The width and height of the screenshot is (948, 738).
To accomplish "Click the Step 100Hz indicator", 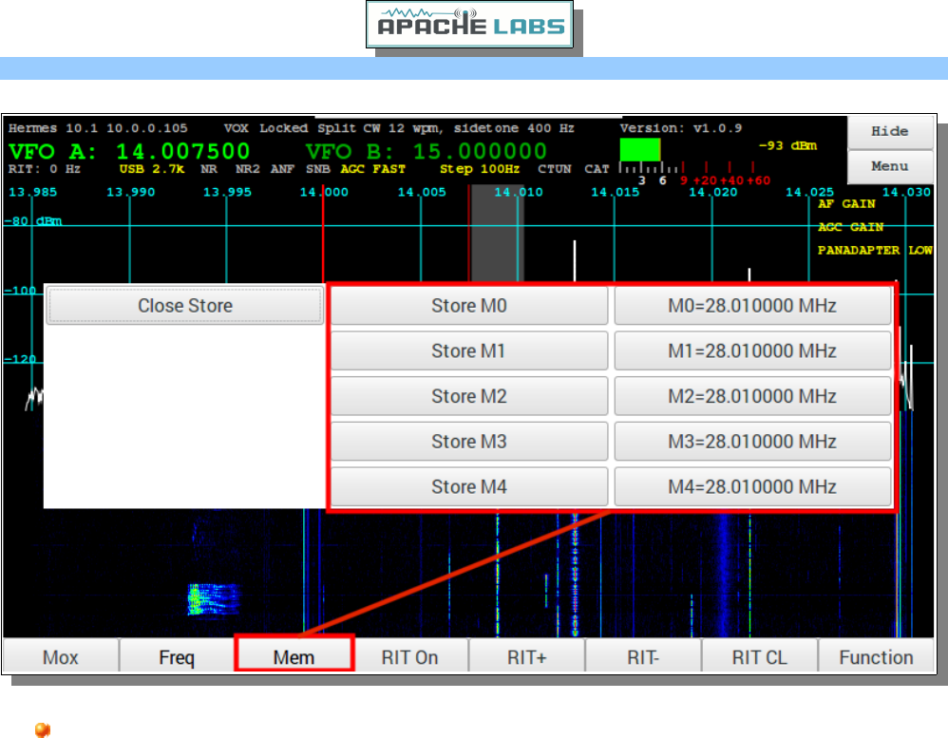I will tap(480, 169).
